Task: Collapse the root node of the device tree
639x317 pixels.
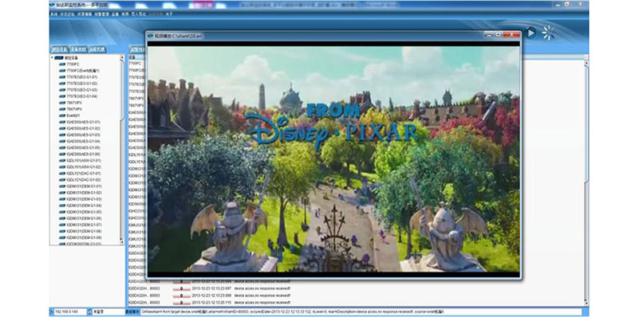Action: click(52, 58)
